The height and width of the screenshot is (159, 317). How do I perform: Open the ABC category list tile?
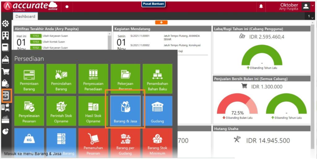pos(61,143)
